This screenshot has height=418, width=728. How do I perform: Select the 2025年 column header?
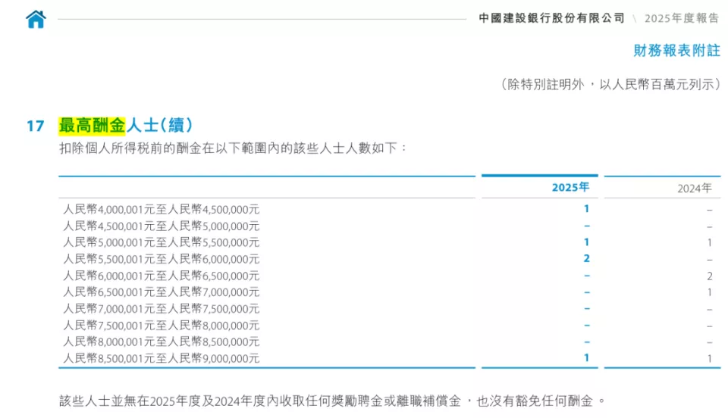[x=570, y=187]
